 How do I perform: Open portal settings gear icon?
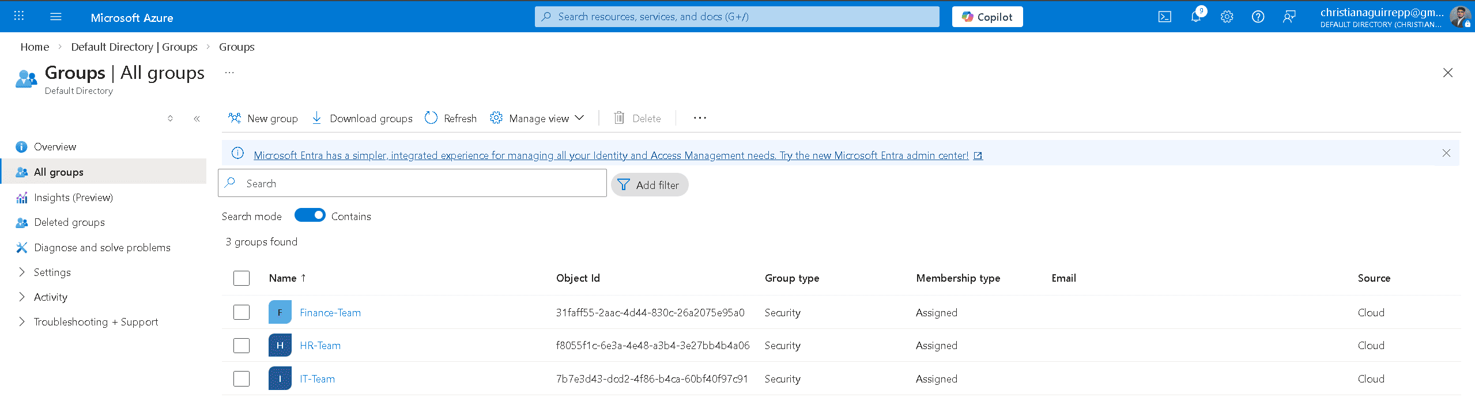(1227, 17)
